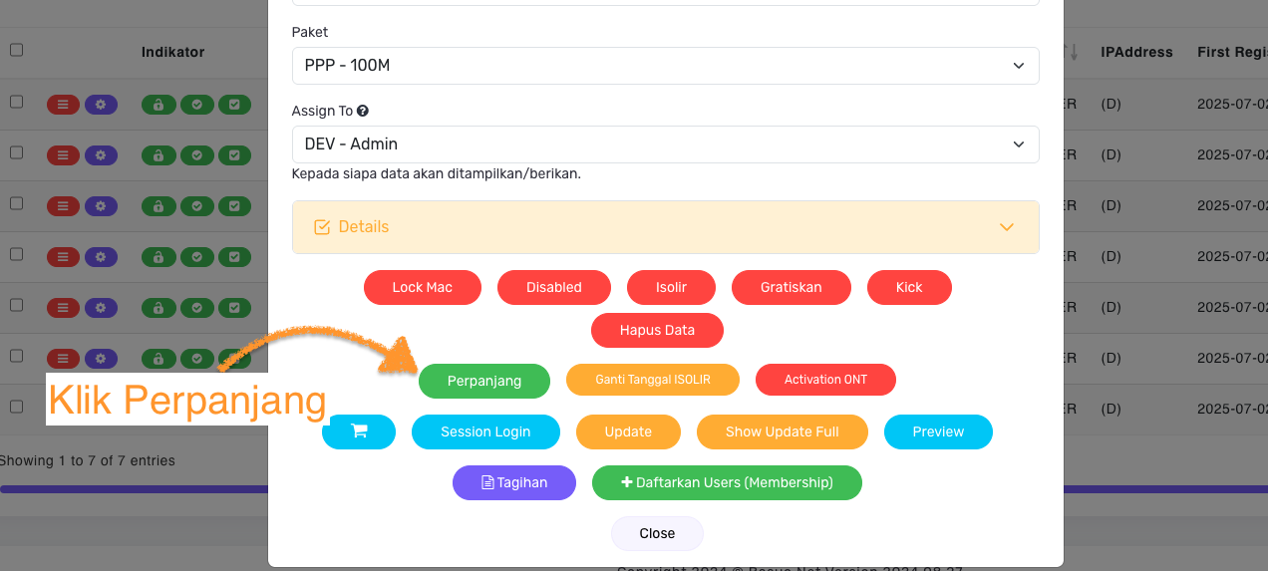This screenshot has width=1268, height=571.
Task: Open the Assign To dropdown DEV - Admin
Action: pyautogui.click(x=666, y=144)
